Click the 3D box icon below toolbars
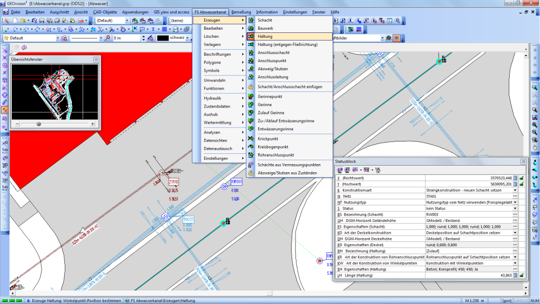Screen dimensions: 540x304 tap(24, 48)
